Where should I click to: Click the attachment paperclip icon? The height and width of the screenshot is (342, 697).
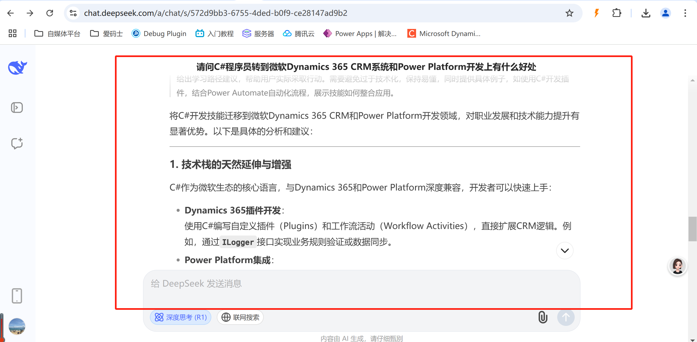click(x=543, y=317)
